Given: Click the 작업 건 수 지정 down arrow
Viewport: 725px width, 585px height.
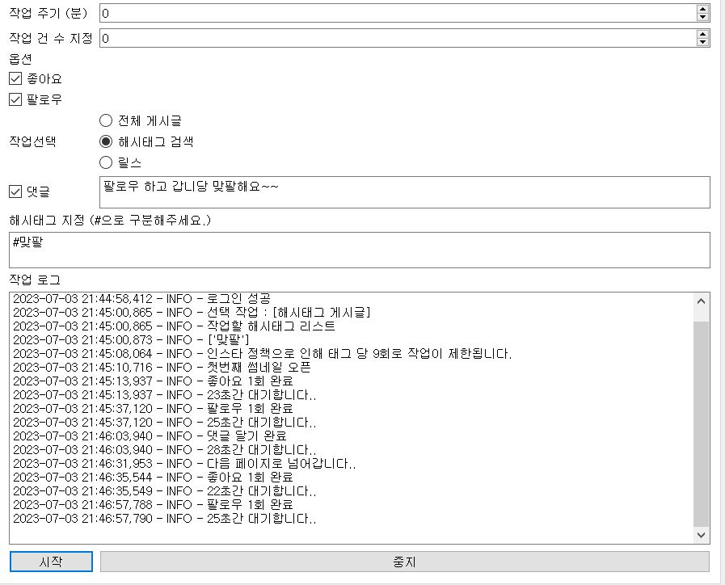Looking at the screenshot, I should coord(702,42).
